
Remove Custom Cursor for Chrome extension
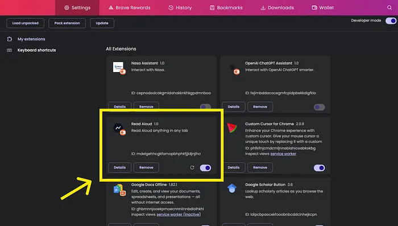click(x=260, y=168)
